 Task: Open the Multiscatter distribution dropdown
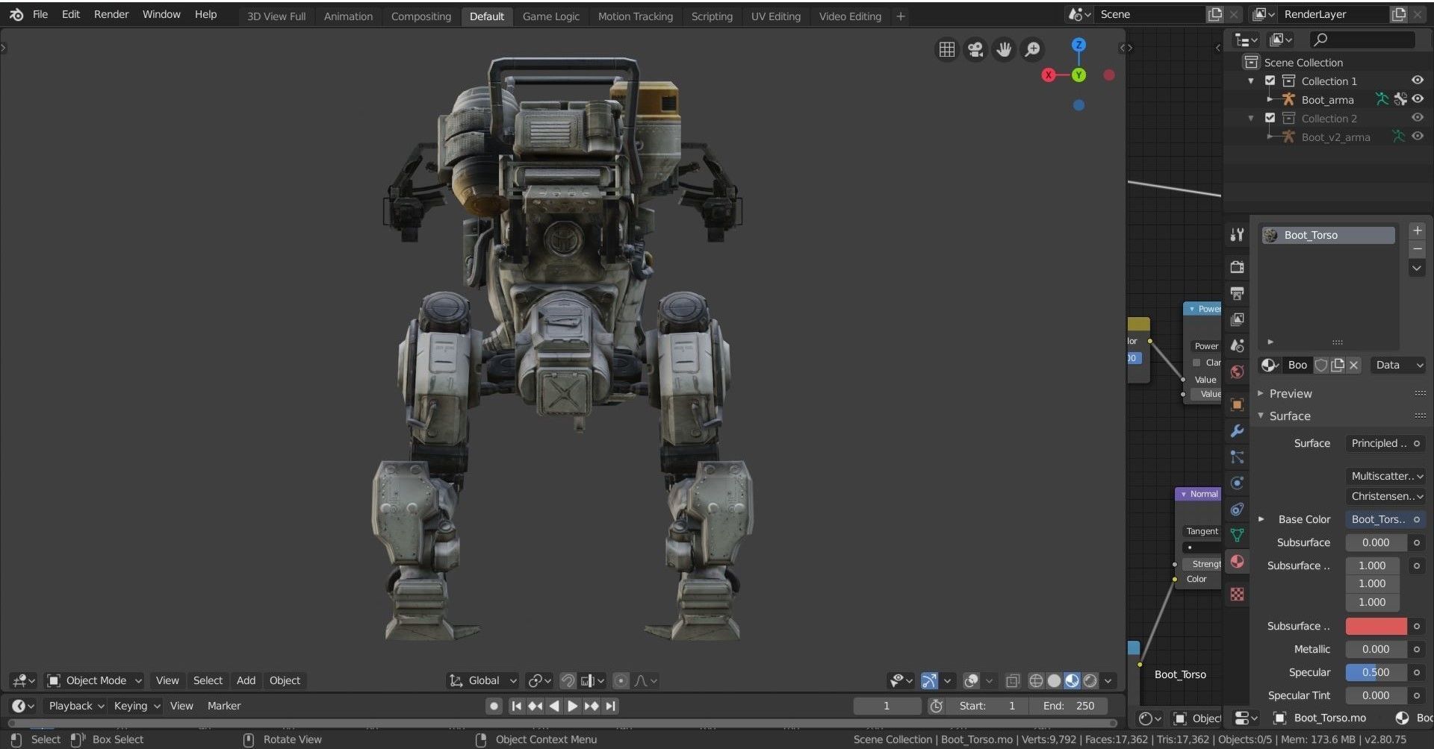coord(1386,476)
